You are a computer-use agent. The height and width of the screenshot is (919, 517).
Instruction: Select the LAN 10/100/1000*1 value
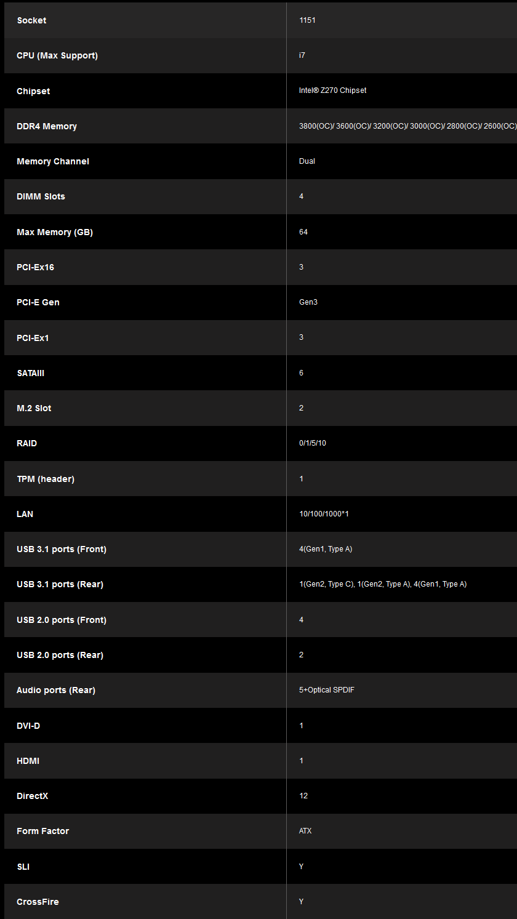(324, 514)
